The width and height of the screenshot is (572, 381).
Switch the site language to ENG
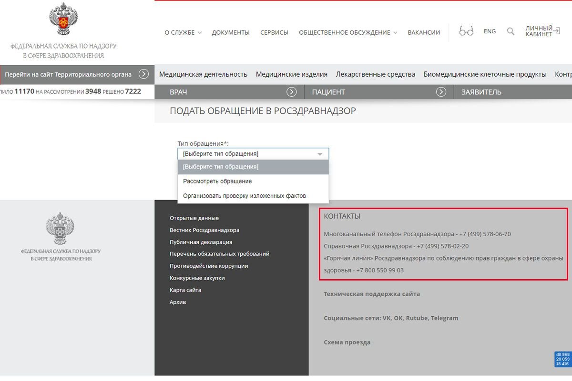pos(490,31)
